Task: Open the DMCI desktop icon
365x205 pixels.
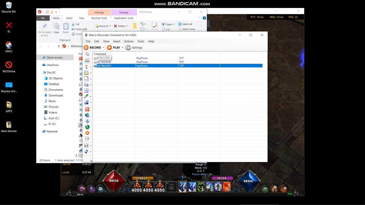Action: [x=9, y=47]
